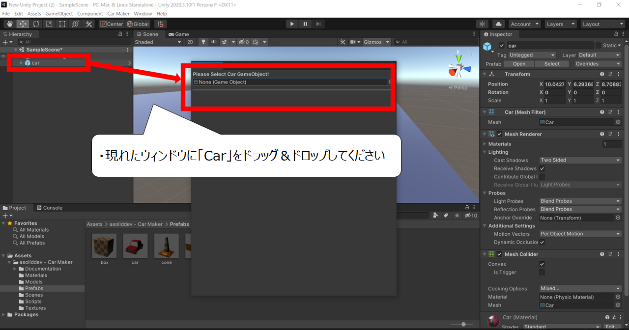Select the Move tool

click(x=23, y=24)
